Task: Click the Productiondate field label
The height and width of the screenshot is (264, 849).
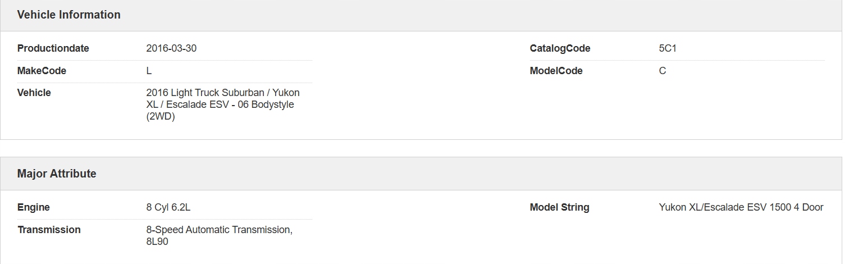Action: pyautogui.click(x=53, y=49)
